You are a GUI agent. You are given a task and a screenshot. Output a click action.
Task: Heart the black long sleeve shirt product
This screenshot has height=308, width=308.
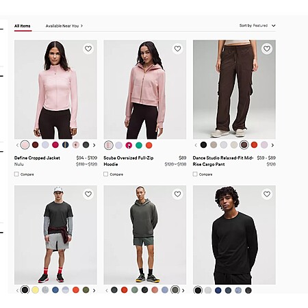coord(267,194)
